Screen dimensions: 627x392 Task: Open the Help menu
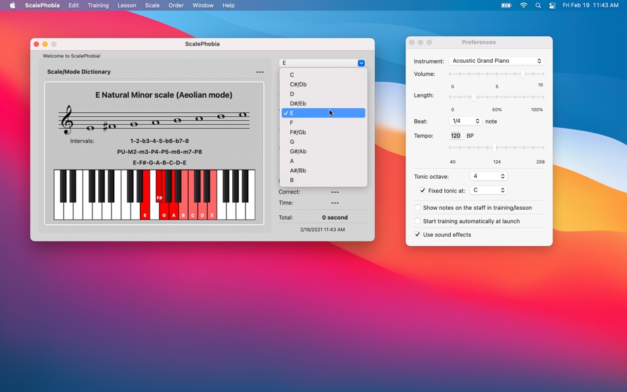(228, 5)
